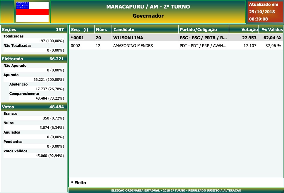
Task: Collapse the Seções panel header
Action: (34, 29)
